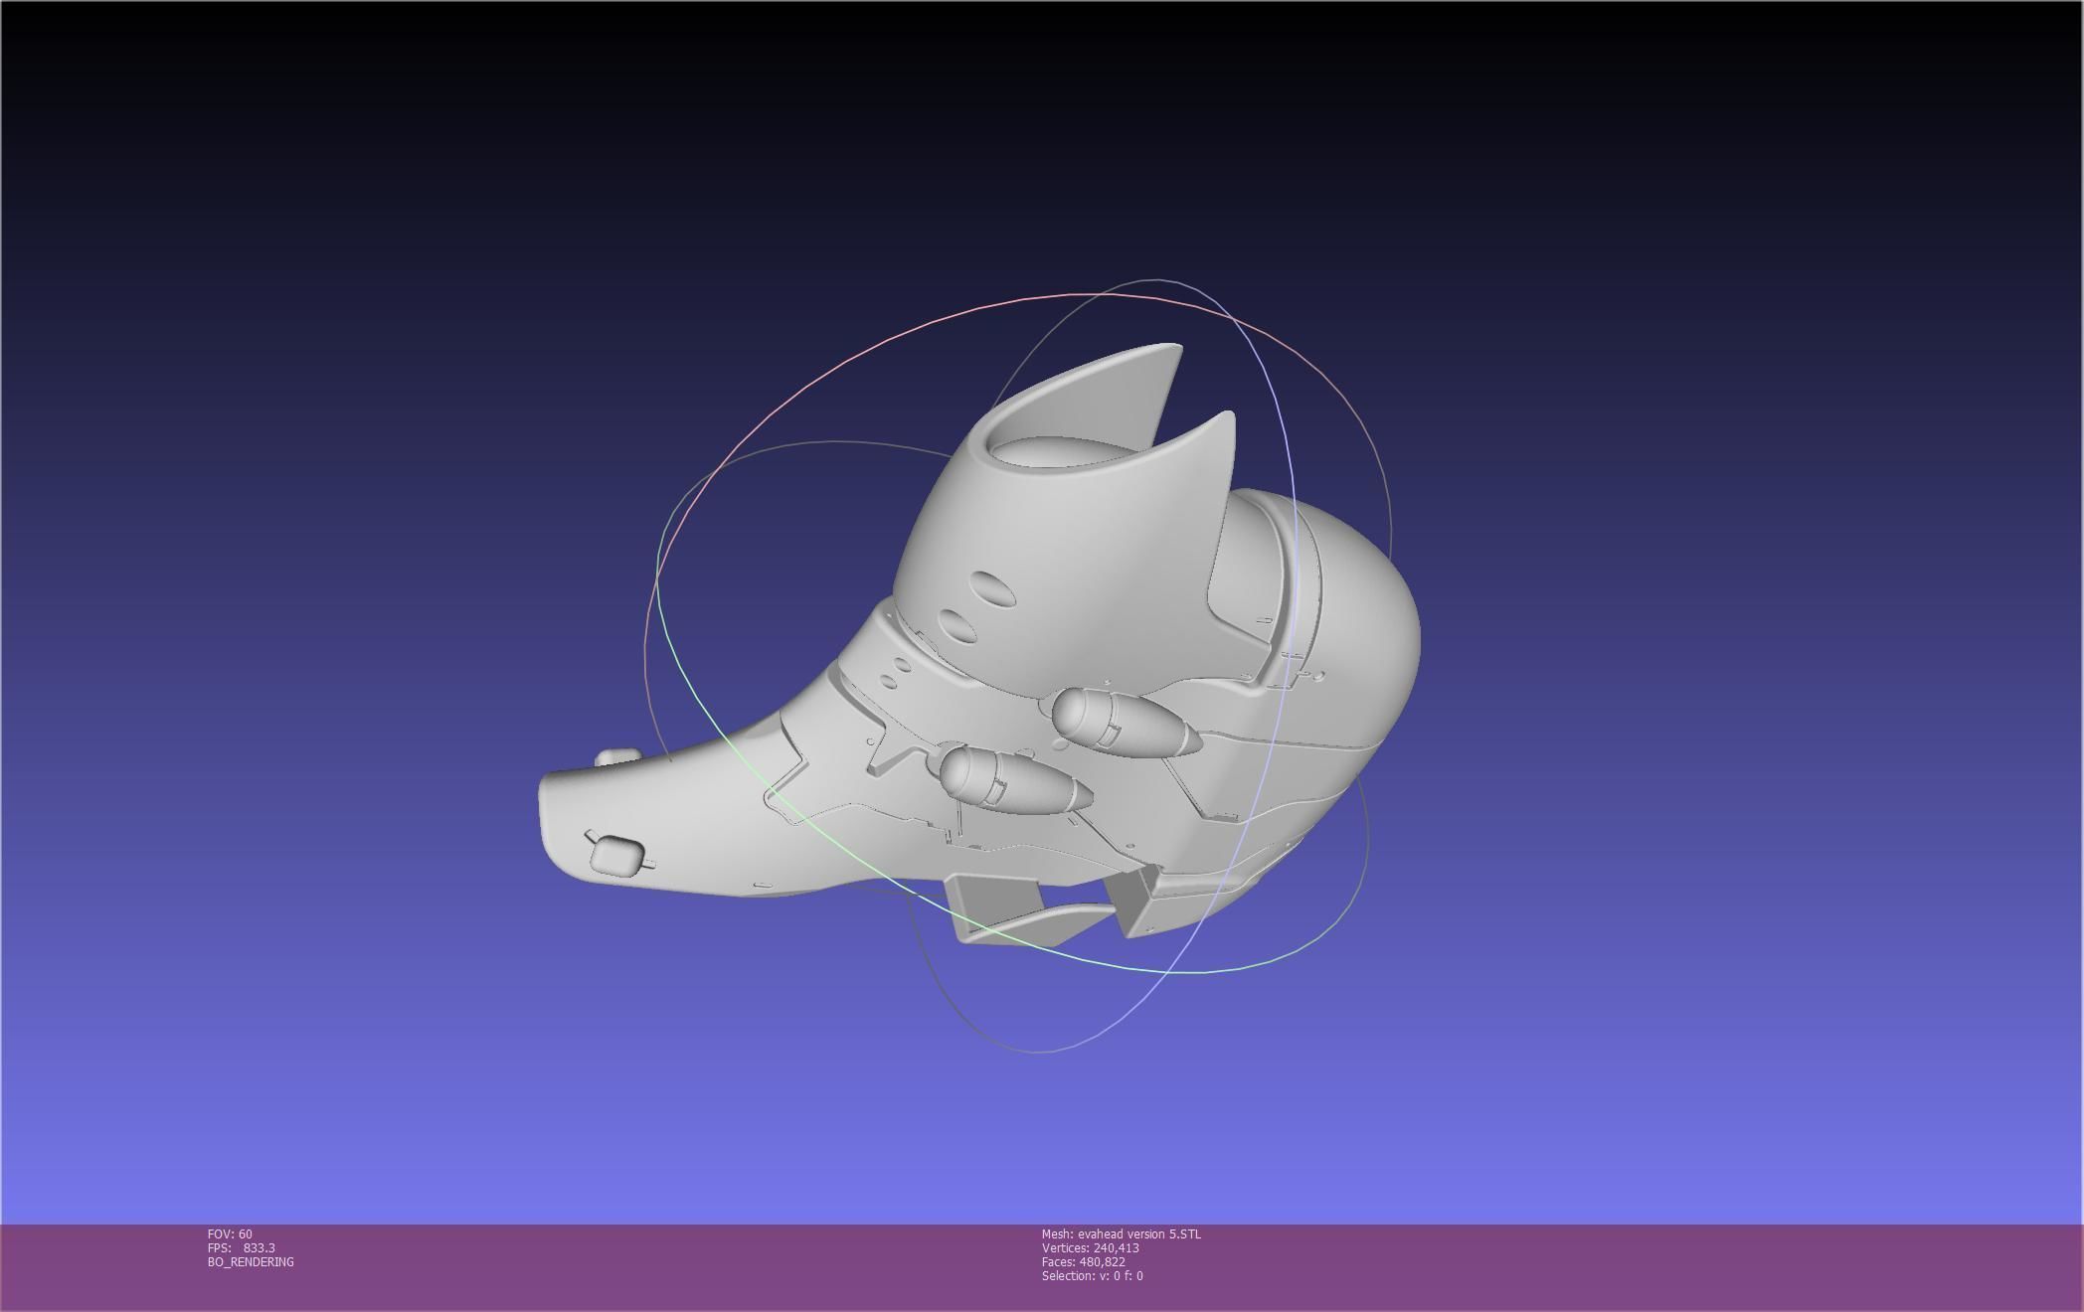Click the Mesh: evahead version 5.STL label

[x=1121, y=1233]
